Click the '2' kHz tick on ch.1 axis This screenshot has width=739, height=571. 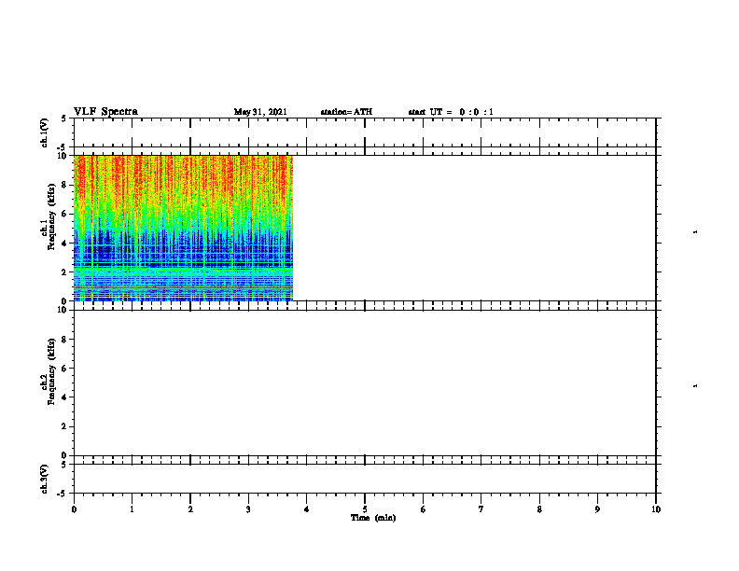(64, 272)
